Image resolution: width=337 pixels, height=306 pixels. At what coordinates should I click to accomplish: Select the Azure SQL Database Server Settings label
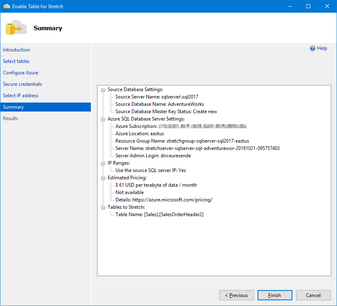click(146, 119)
